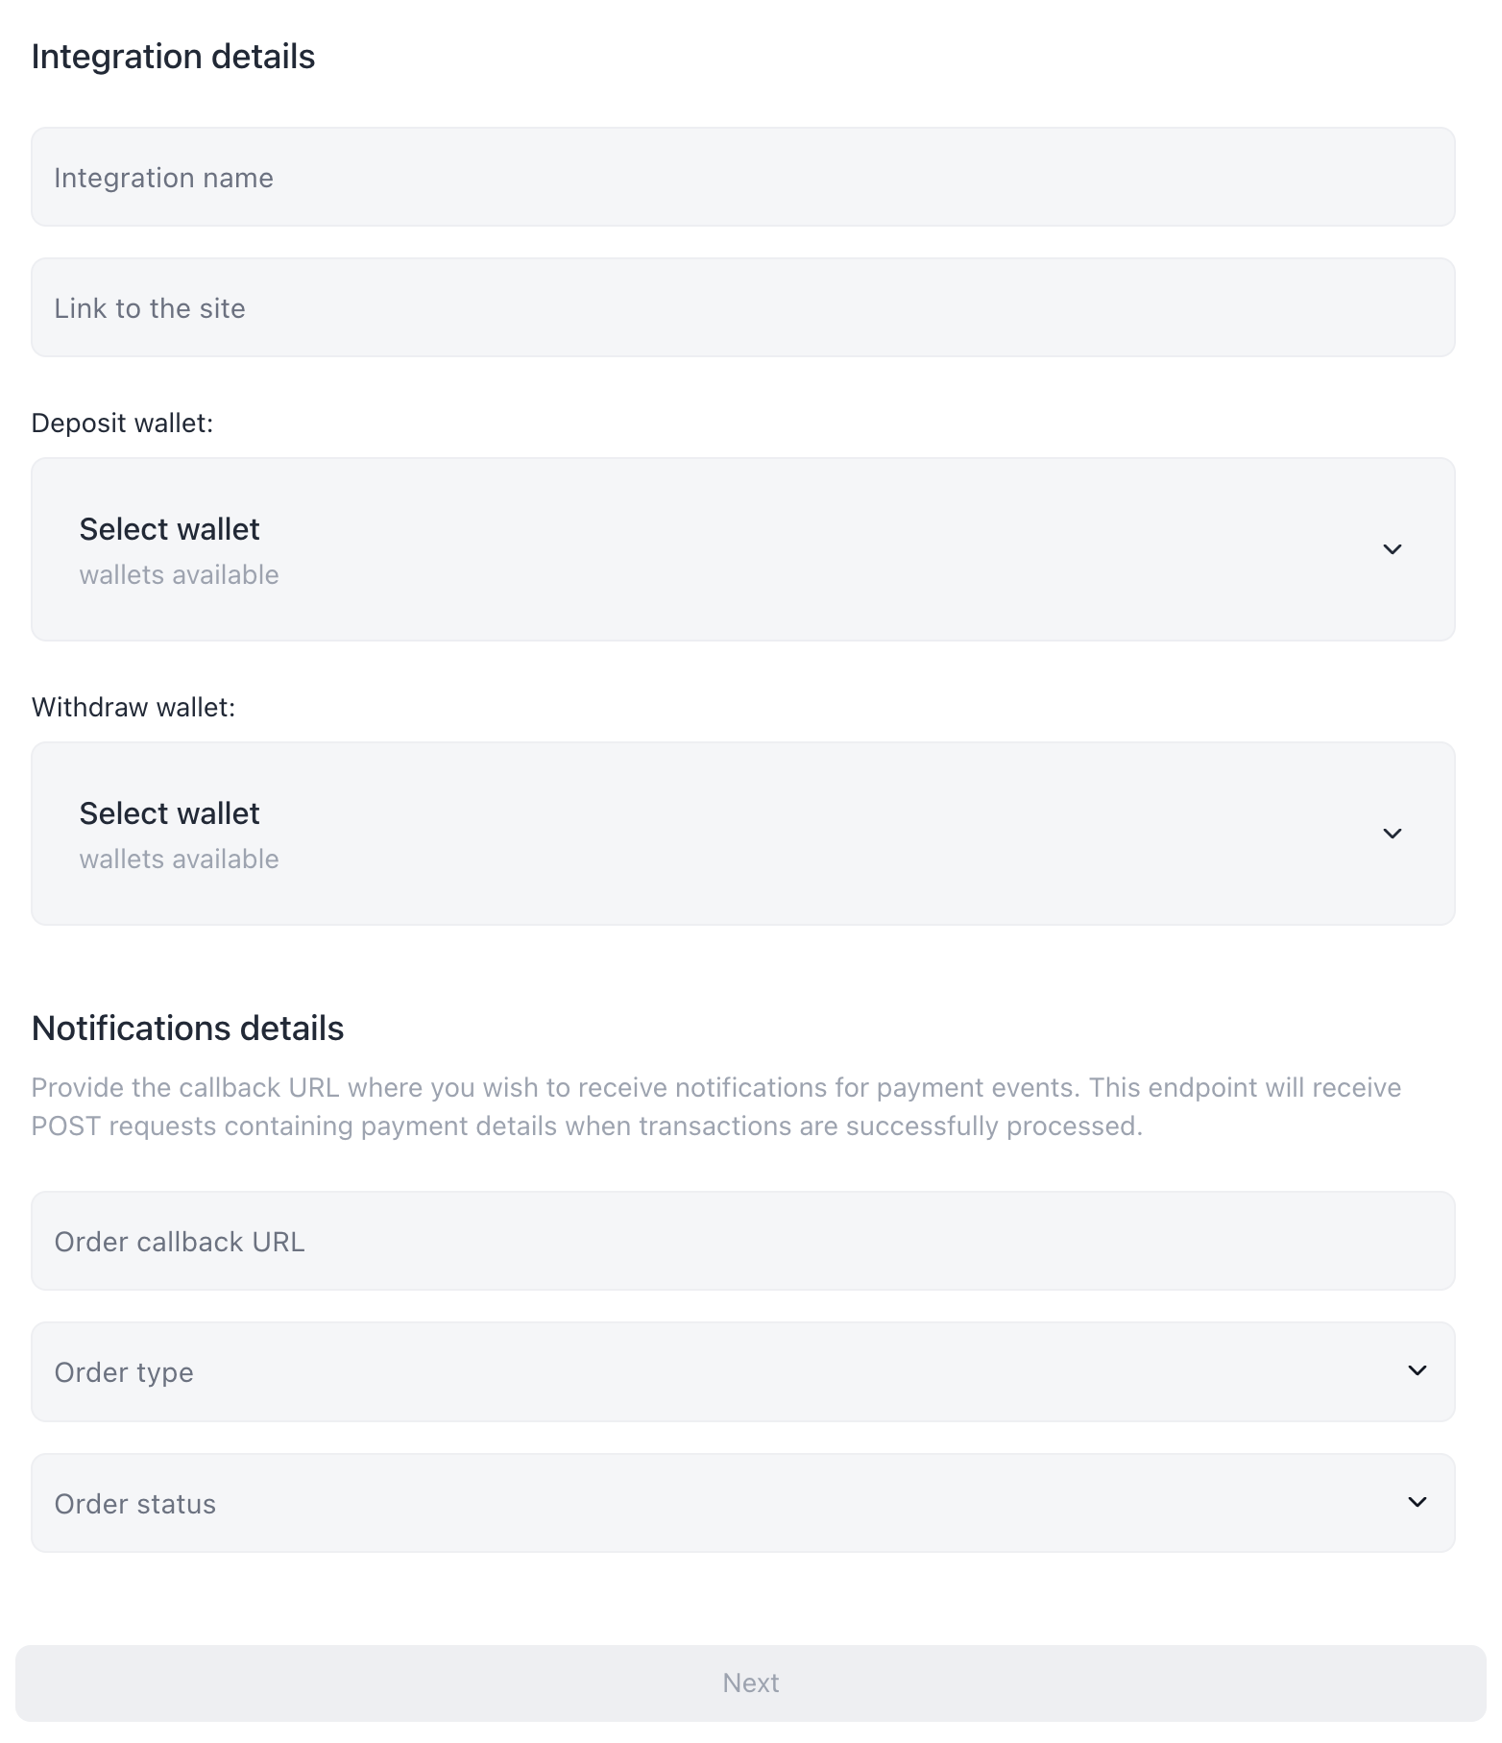Click 'wallets available' text under Withdraw wallet

(179, 859)
